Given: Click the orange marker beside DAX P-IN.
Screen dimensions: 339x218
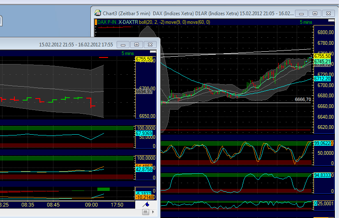Looking at the screenshot, I should 96,22.
